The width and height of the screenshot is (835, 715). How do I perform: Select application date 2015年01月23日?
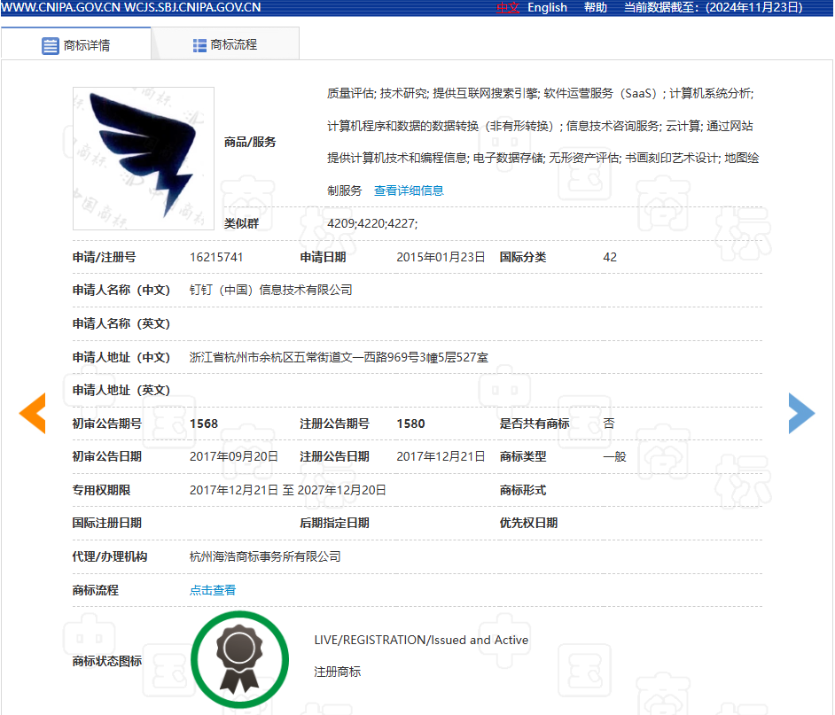pos(441,257)
